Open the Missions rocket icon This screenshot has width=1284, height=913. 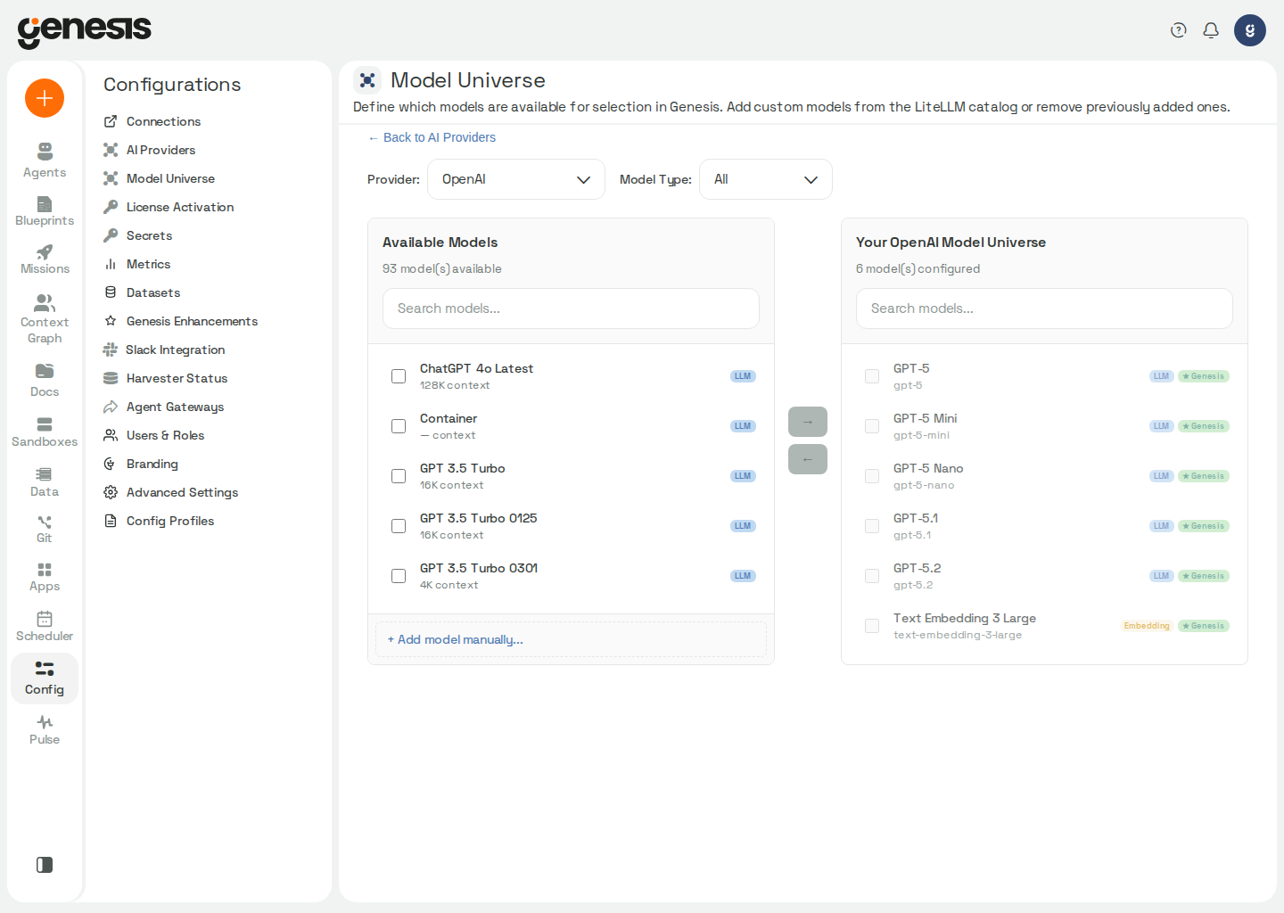point(45,252)
